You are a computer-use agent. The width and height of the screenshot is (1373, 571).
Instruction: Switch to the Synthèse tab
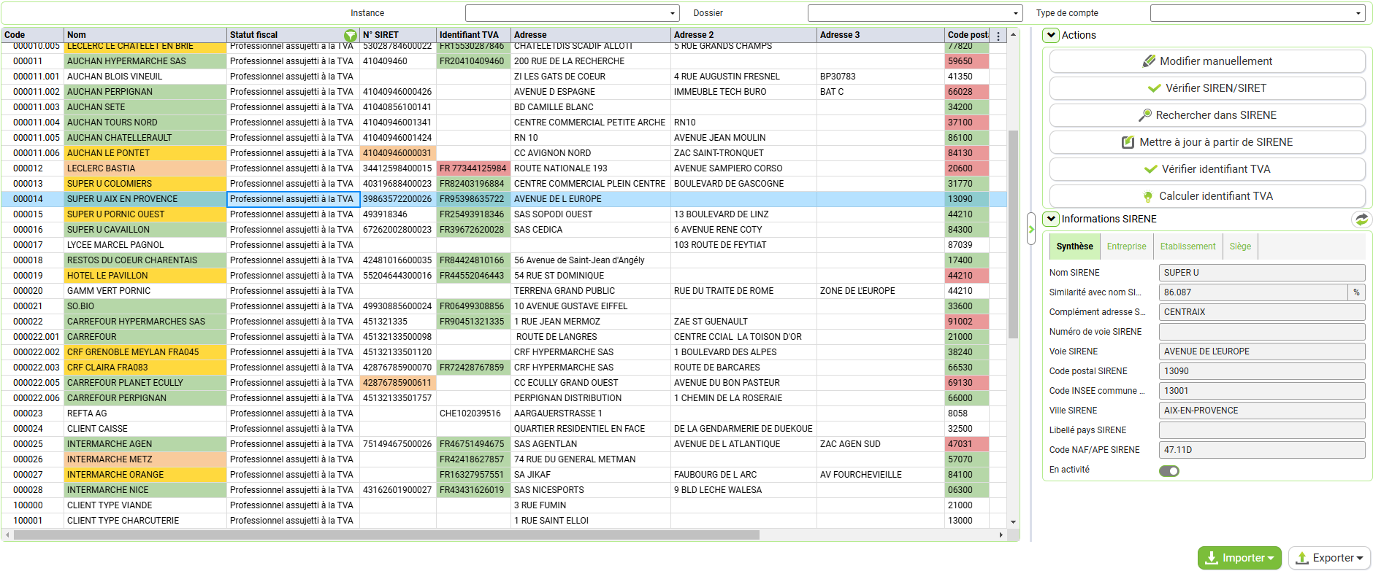point(1075,246)
